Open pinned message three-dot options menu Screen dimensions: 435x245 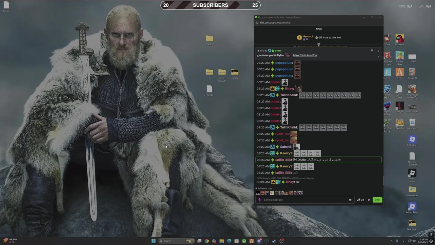coord(379,51)
